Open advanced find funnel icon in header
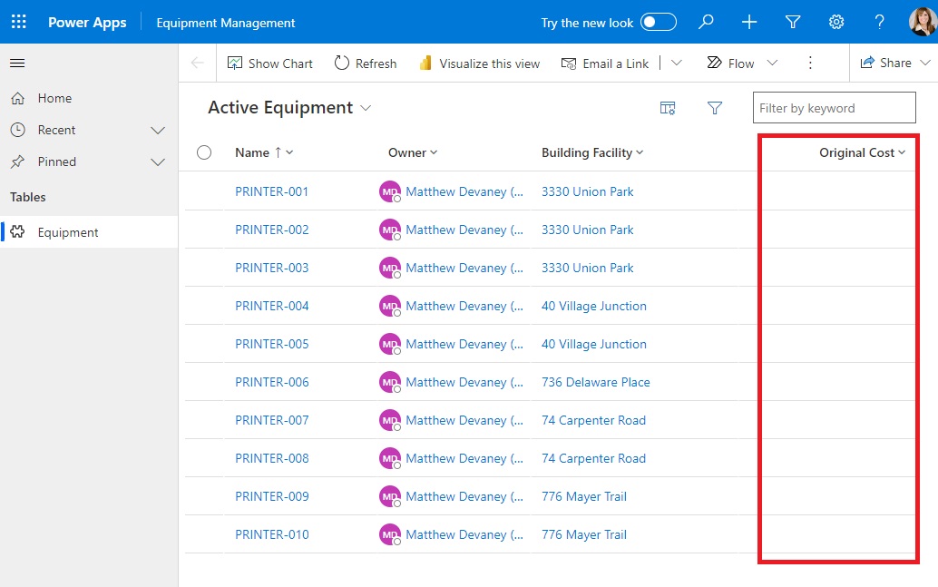 [793, 22]
